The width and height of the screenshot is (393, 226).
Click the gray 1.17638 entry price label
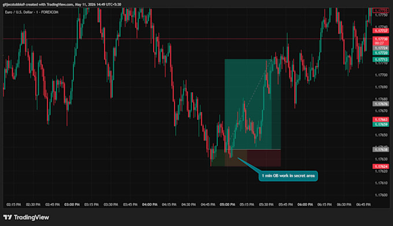pyautogui.click(x=381, y=150)
